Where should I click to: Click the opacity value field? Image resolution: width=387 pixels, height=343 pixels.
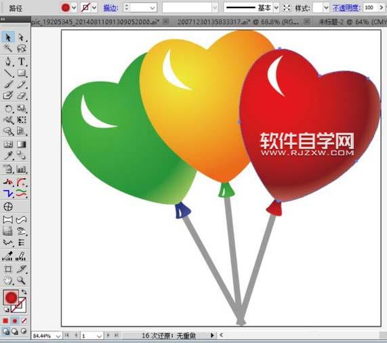click(x=370, y=7)
